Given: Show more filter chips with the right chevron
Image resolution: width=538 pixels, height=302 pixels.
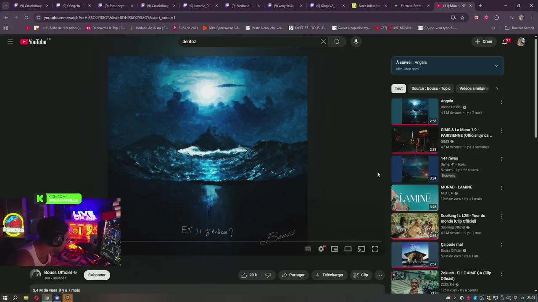Looking at the screenshot, I should (497, 89).
